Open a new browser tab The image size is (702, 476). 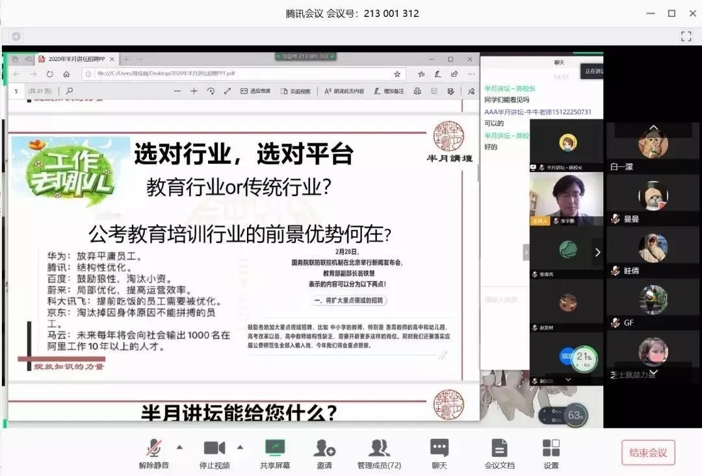pyautogui.click(x=126, y=59)
